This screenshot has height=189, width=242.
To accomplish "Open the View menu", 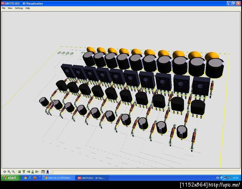I will pos(10,8).
